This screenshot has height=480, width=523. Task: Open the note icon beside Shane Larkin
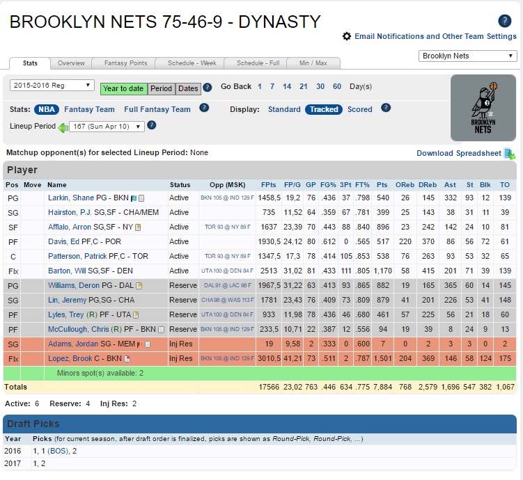click(x=141, y=198)
